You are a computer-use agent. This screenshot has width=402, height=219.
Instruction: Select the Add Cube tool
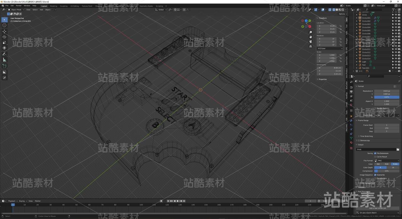click(x=4, y=66)
